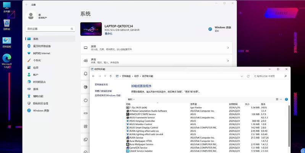This screenshot has height=153, width=305.
Task: Open Control Panel desktop shortcut
Action: pos(7,42)
